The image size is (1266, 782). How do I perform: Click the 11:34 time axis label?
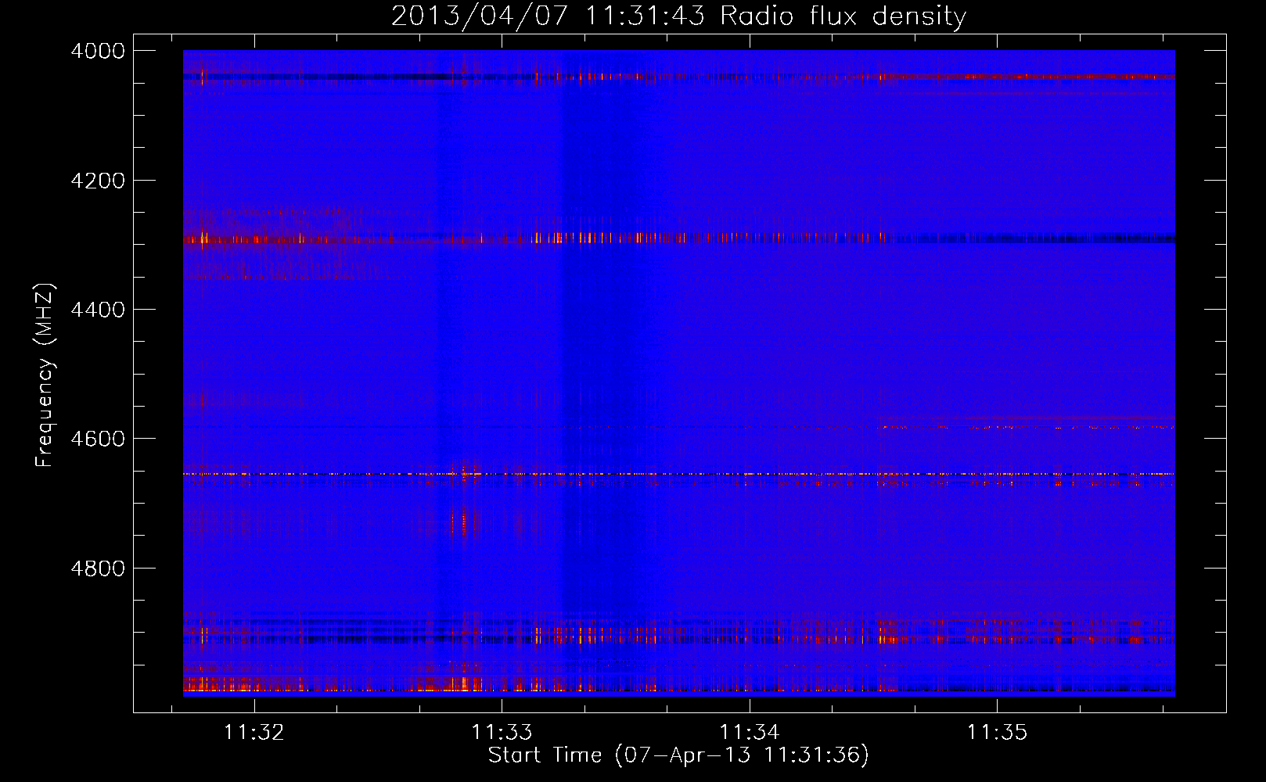(x=750, y=733)
